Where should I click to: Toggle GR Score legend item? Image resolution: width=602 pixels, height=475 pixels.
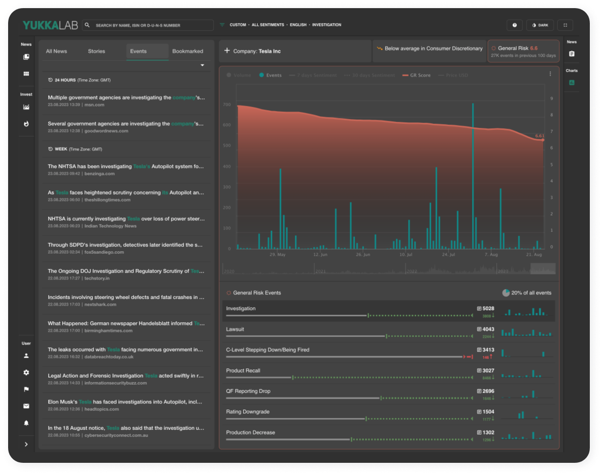point(417,75)
